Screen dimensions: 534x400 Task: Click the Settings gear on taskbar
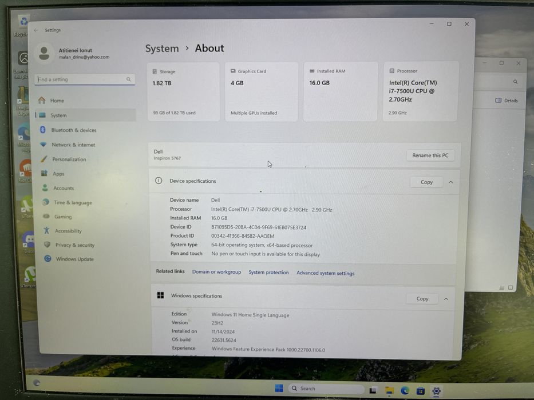pyautogui.click(x=436, y=391)
